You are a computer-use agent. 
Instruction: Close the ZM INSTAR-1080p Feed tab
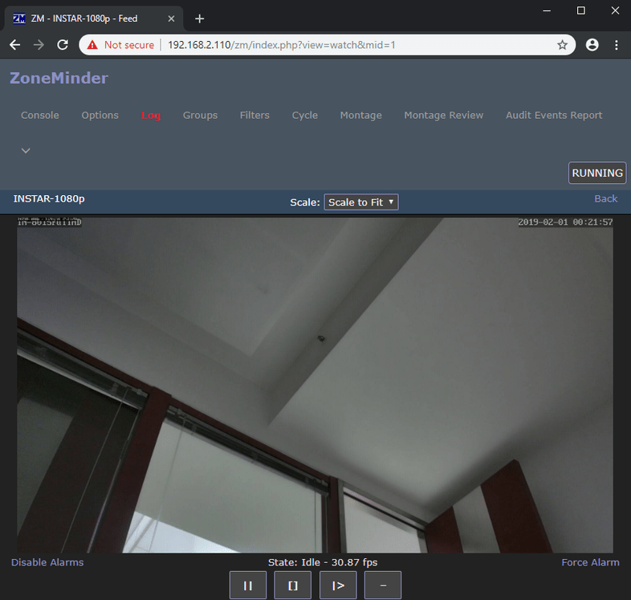coord(171,18)
